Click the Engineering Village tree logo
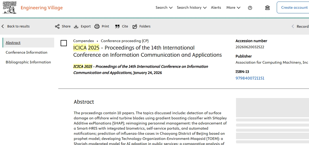The height and width of the screenshot is (145, 309). 10,7
